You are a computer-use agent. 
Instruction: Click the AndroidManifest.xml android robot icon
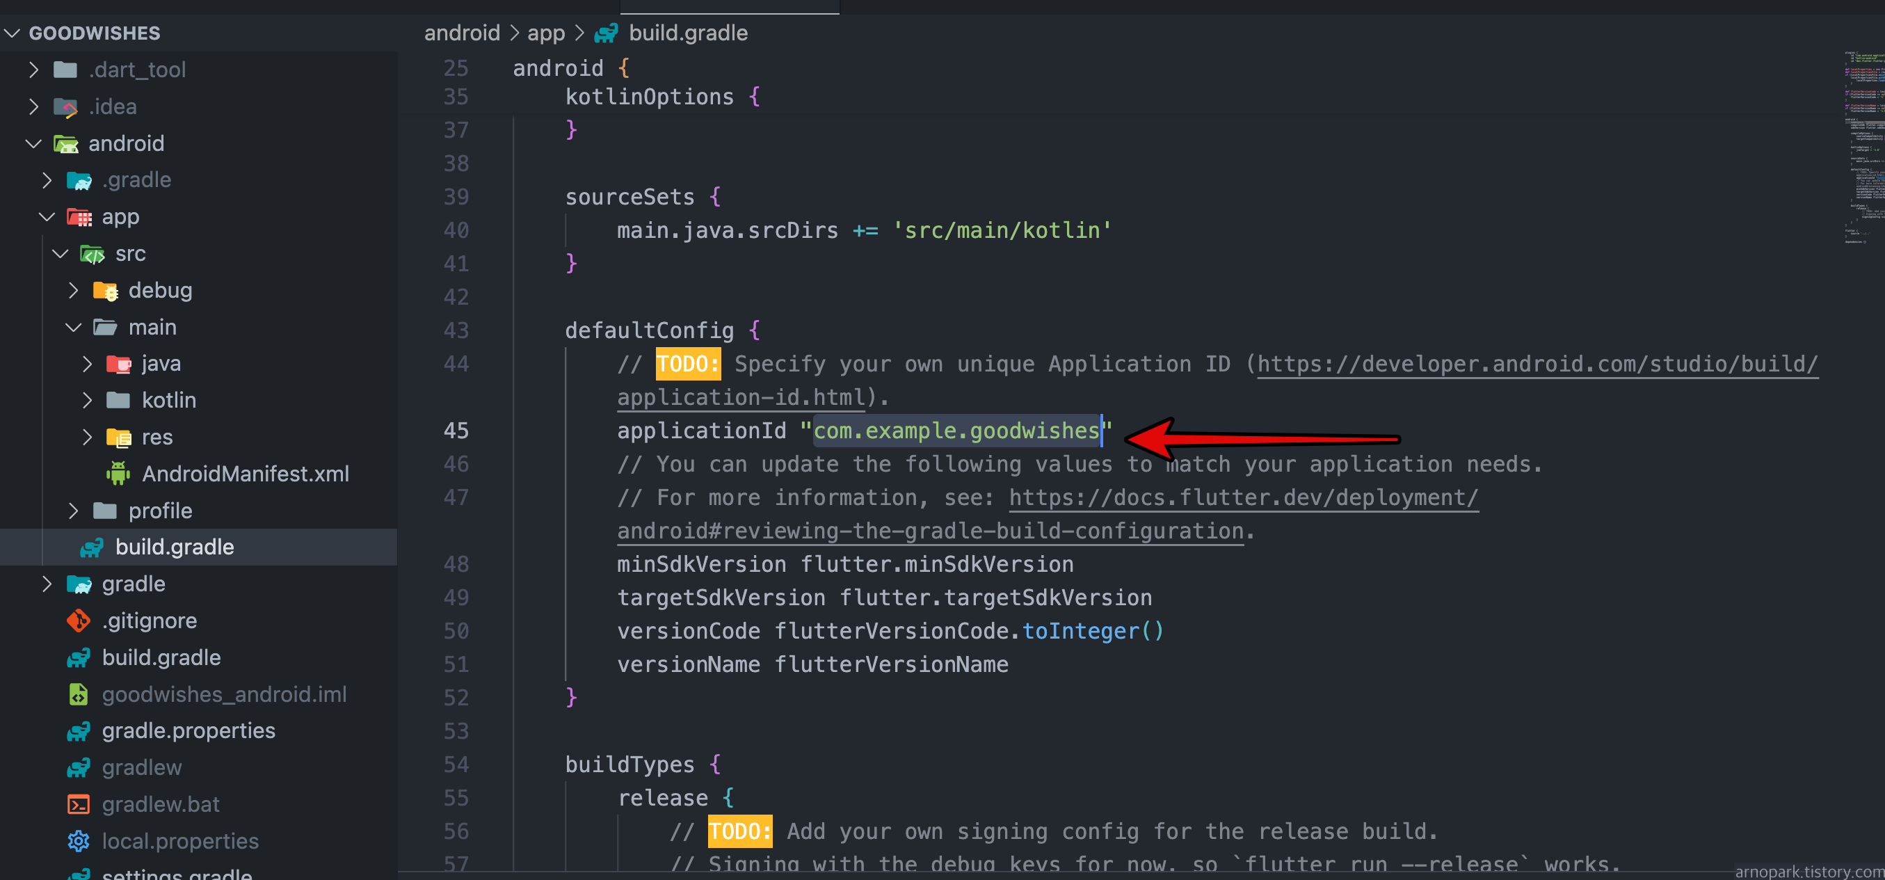118,474
